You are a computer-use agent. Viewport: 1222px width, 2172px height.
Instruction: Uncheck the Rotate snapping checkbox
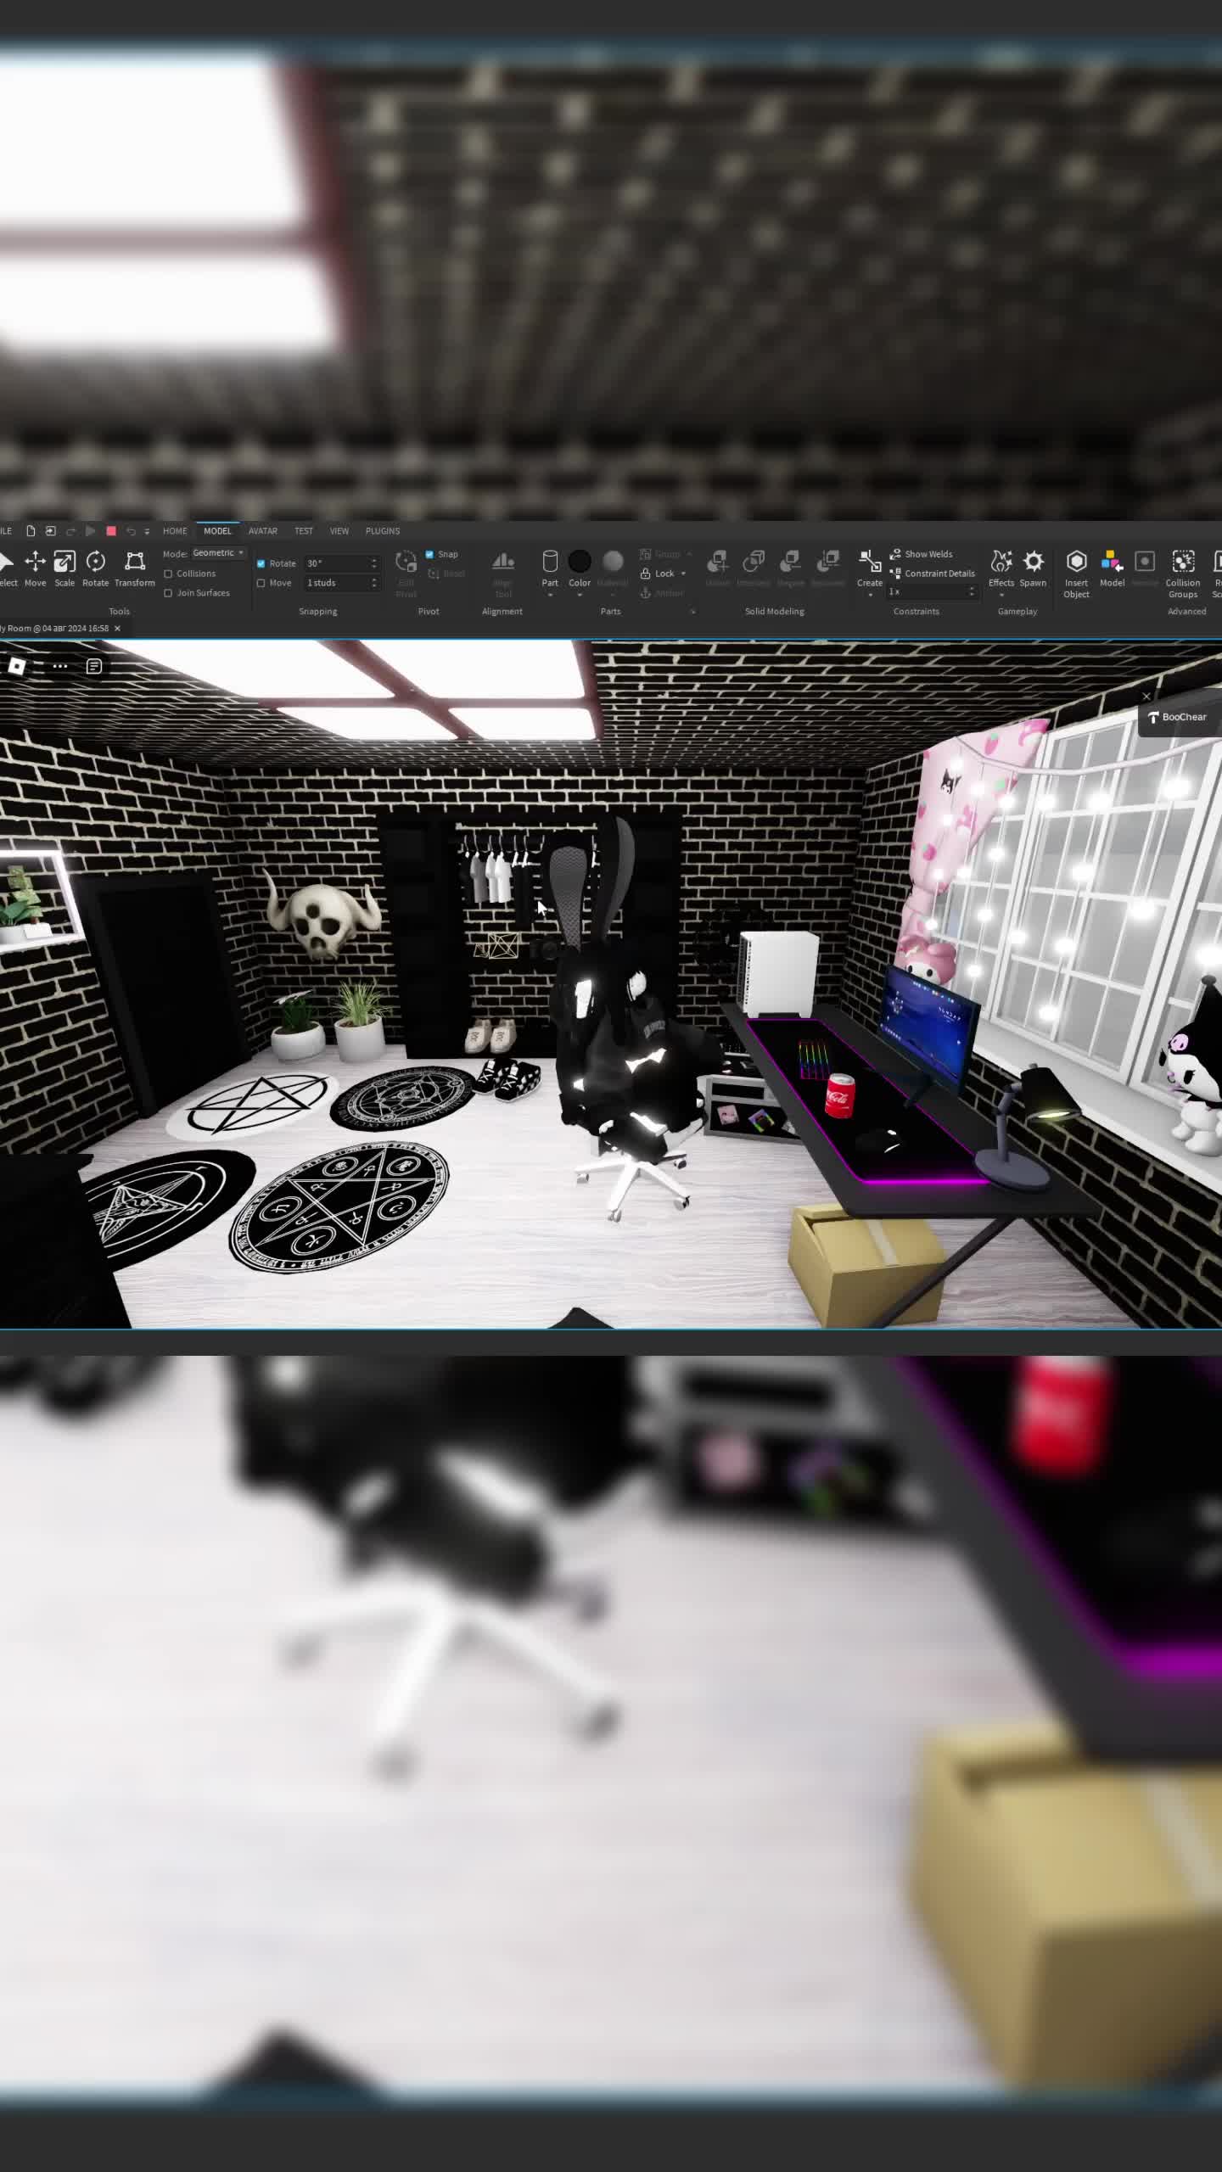click(261, 563)
